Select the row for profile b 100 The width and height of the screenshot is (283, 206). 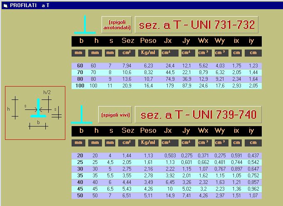[x=166, y=86]
